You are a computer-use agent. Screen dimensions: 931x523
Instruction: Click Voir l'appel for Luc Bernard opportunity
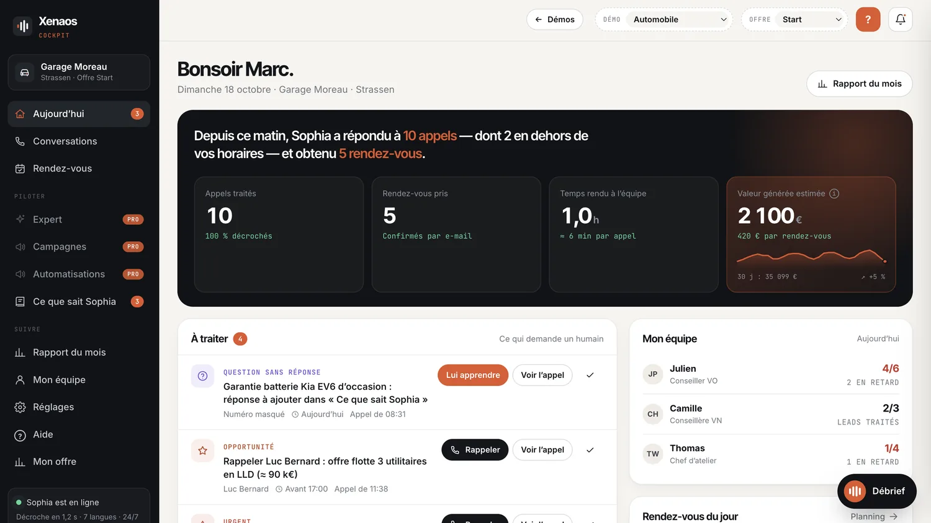click(x=542, y=450)
